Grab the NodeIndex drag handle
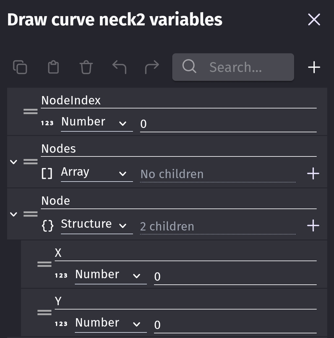 pyautogui.click(x=31, y=112)
